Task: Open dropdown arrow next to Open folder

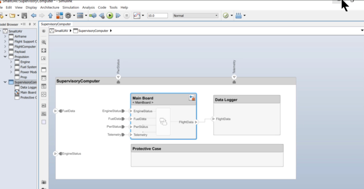Action: click(x=18, y=15)
